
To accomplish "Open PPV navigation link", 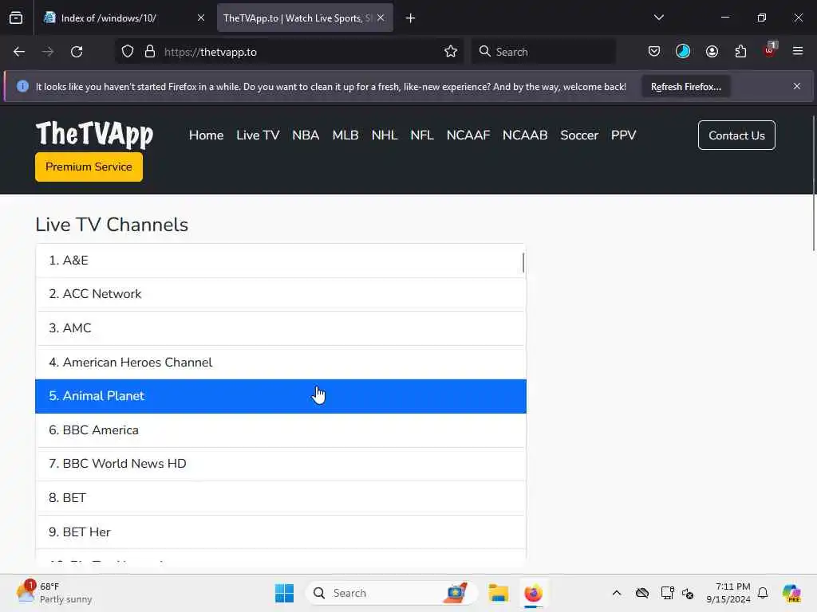I will (x=623, y=135).
